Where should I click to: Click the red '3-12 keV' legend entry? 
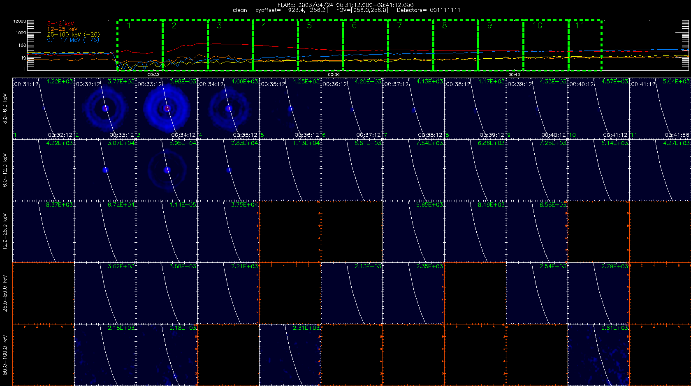(60, 24)
